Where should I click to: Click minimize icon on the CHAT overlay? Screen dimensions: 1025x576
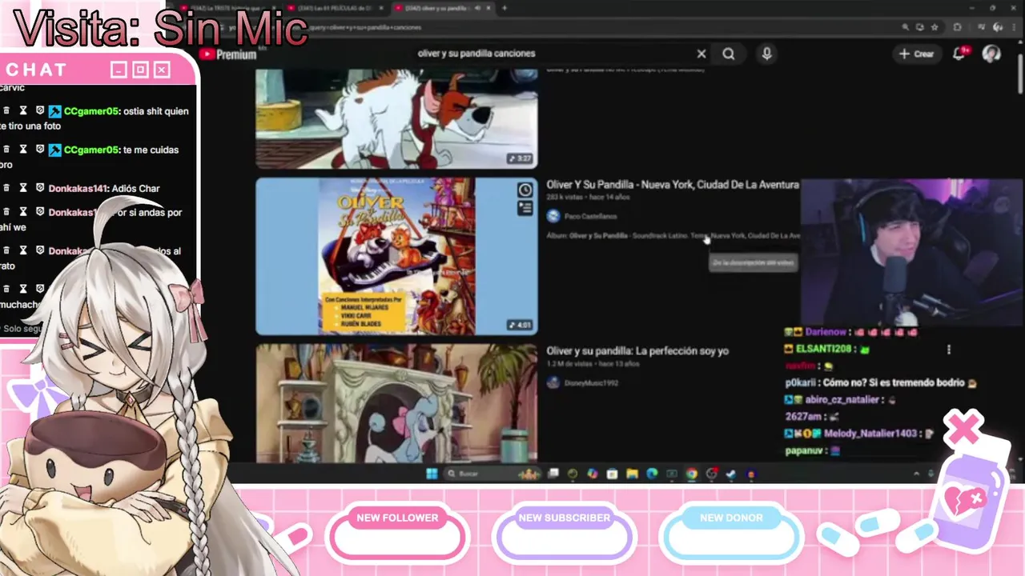coord(119,70)
